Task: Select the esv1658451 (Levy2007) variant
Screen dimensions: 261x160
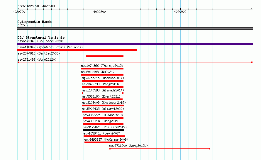Action: click(x=102, y=133)
